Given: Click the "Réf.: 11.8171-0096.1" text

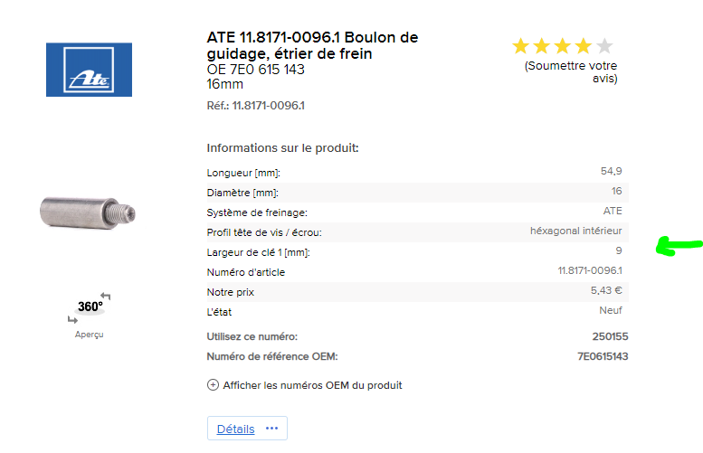Looking at the screenshot, I should [x=255, y=106].
